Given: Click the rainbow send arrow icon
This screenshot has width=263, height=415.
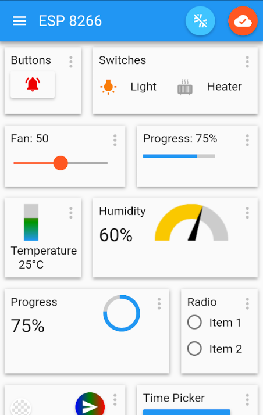Looking at the screenshot, I should (90, 404).
